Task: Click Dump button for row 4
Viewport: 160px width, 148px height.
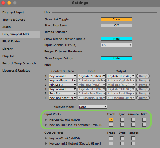Action: click(x=143, y=89)
